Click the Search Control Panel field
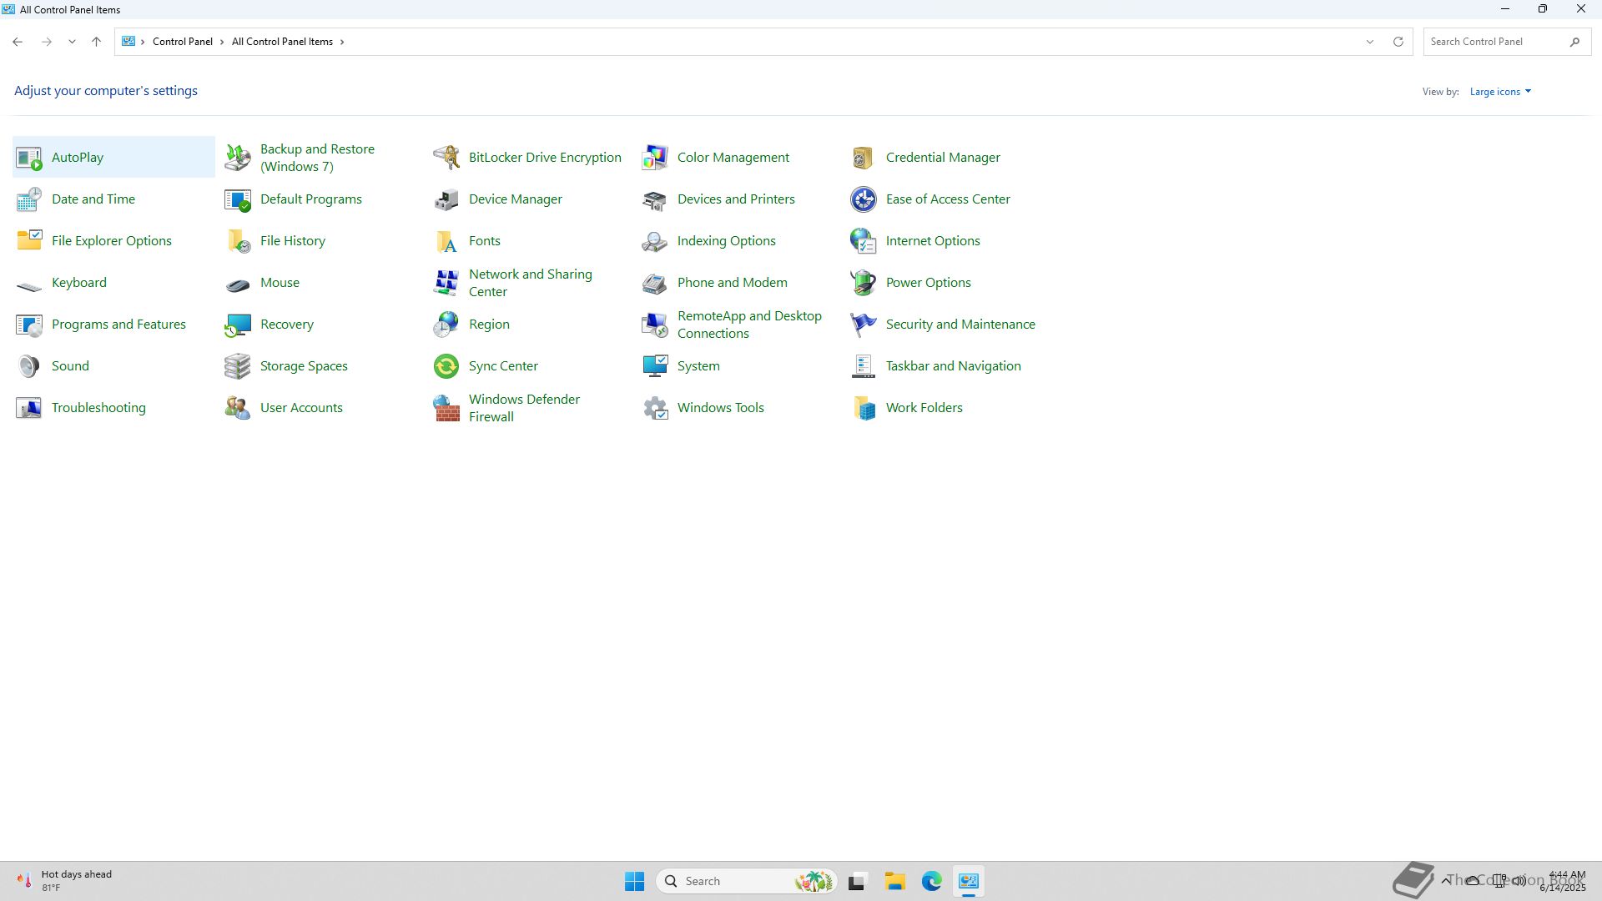Image resolution: width=1602 pixels, height=901 pixels. [x=1494, y=42]
